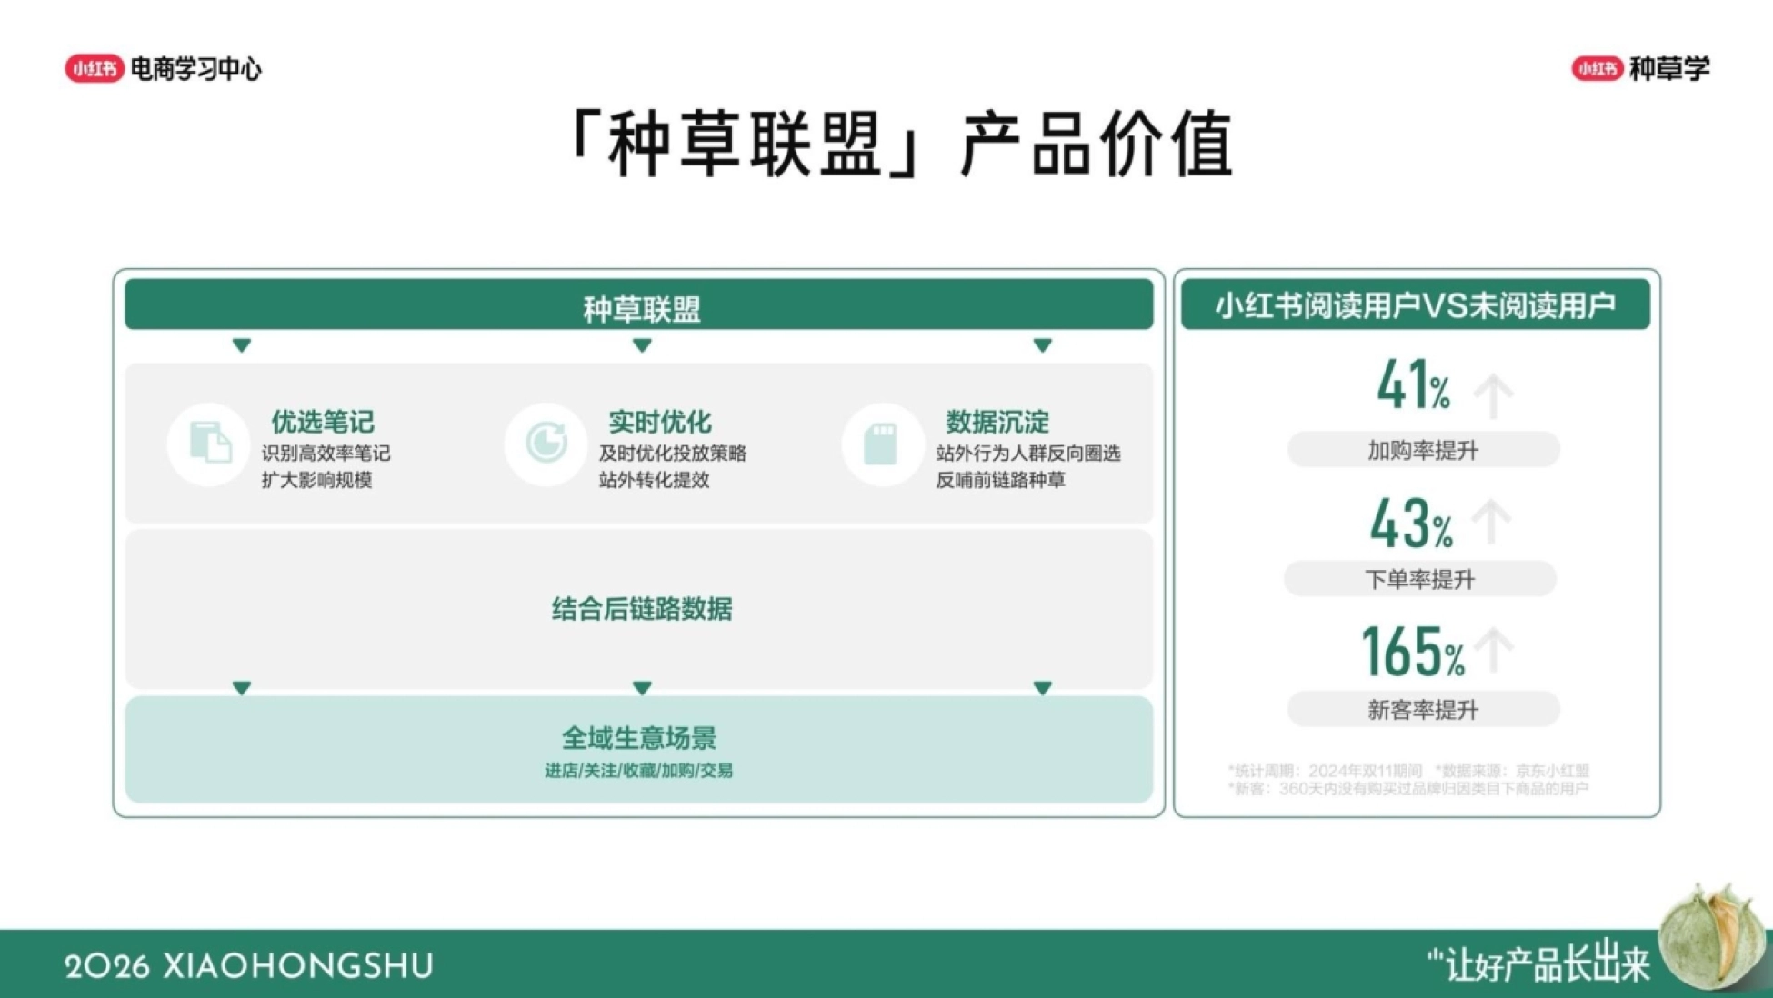Click the 43% figure
Image resolution: width=1773 pixels, height=998 pixels.
coord(1412,524)
